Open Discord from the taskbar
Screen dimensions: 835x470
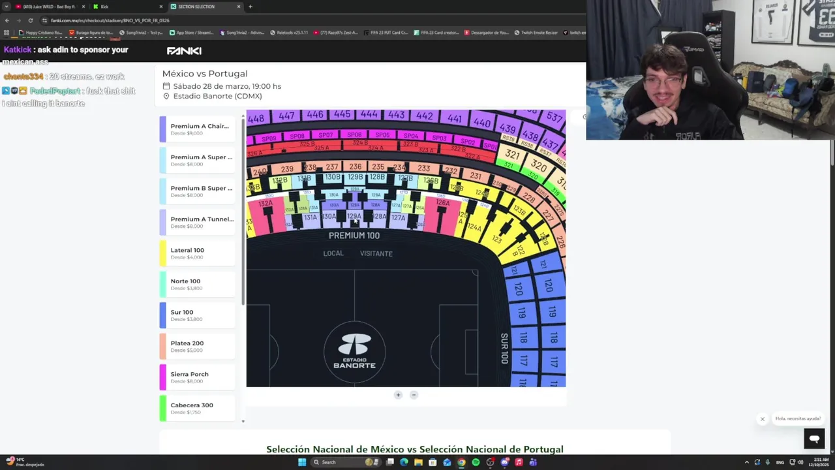(x=504, y=462)
